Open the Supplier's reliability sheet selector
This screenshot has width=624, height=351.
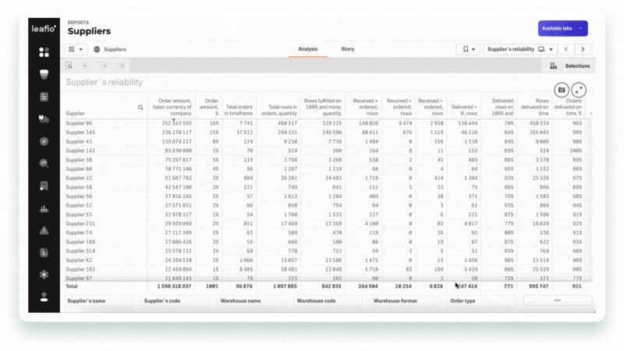pyautogui.click(x=516, y=49)
